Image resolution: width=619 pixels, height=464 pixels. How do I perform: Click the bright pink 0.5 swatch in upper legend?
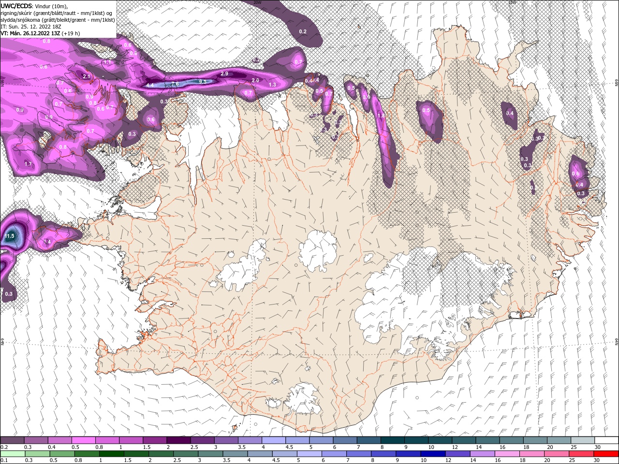tap(83, 440)
